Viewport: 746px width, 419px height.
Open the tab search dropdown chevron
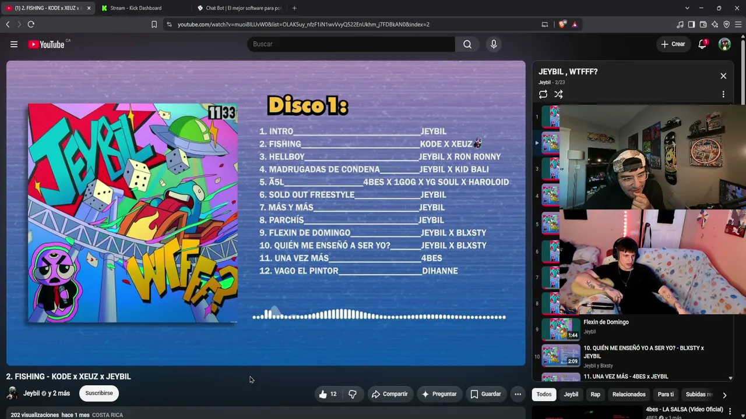pos(687,8)
